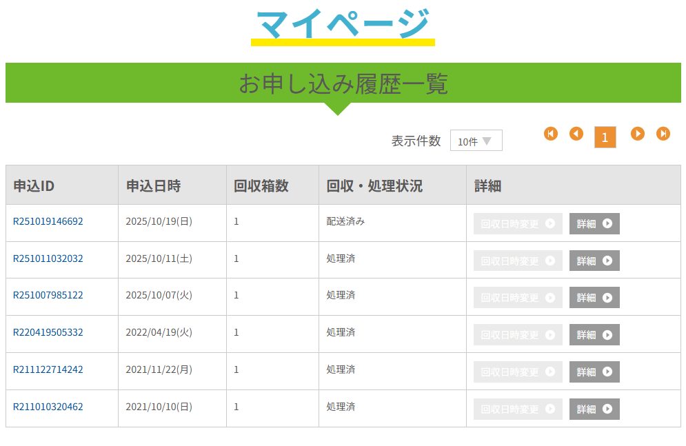Show 詳細 for the 2021/11/22 application
The width and height of the screenshot is (686, 446).
(x=594, y=372)
